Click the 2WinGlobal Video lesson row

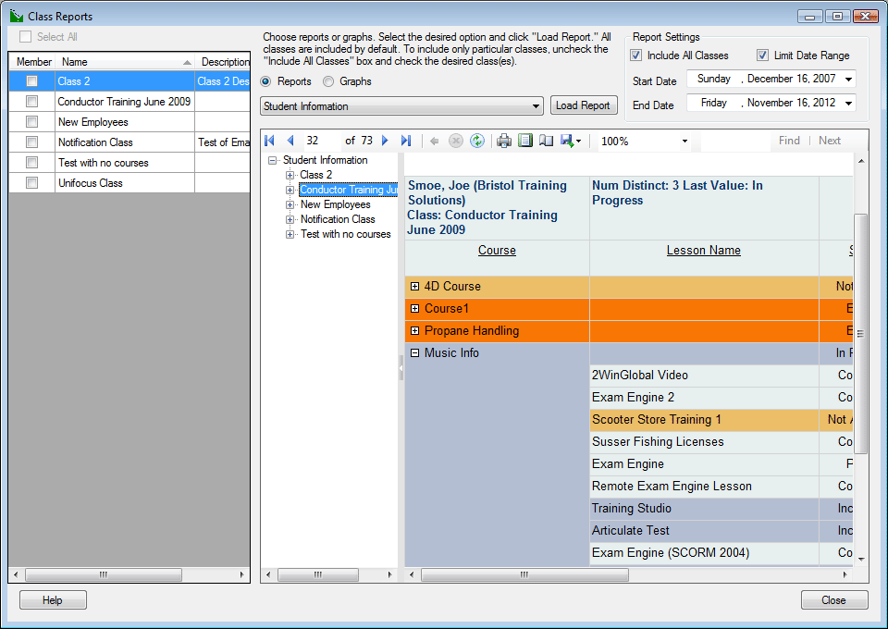[704, 376]
